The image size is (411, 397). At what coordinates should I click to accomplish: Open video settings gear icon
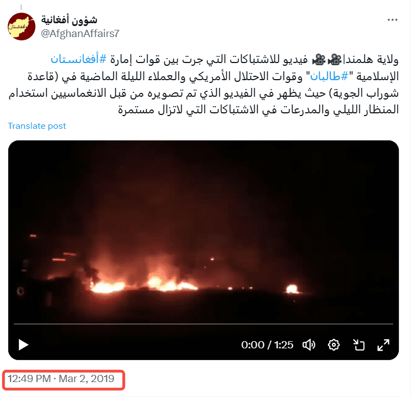pyautogui.click(x=334, y=344)
